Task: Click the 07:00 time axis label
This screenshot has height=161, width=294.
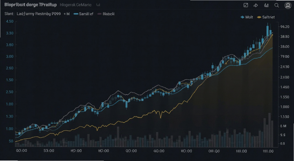Action: pos(21,151)
